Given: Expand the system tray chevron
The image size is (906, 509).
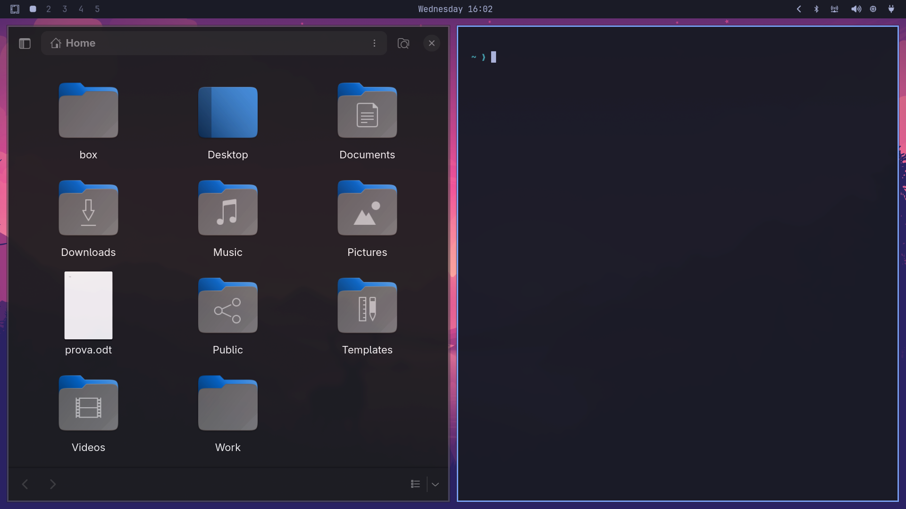Looking at the screenshot, I should [799, 9].
